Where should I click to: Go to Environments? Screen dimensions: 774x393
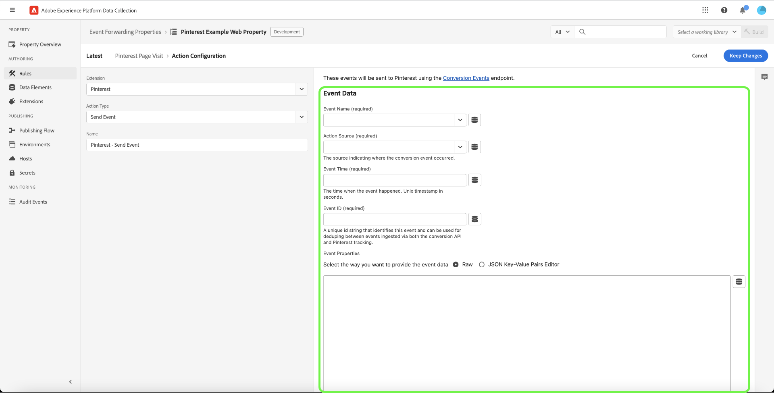tap(40, 145)
